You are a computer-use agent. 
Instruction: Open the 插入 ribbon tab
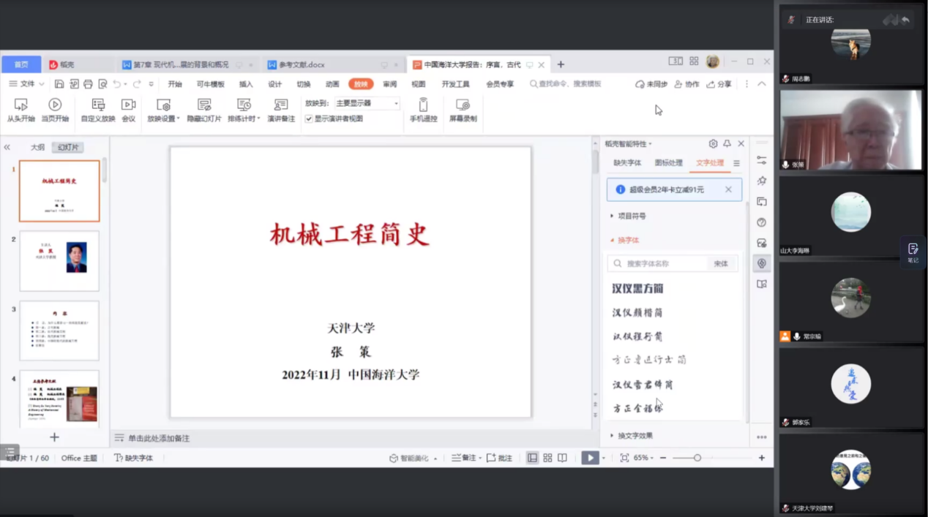point(246,84)
